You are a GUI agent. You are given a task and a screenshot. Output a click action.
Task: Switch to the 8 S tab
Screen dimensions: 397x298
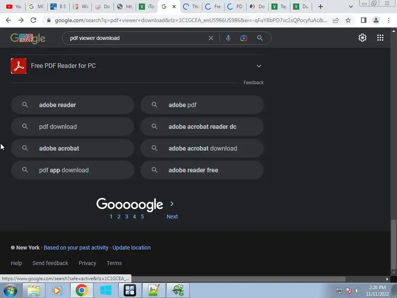pos(58,7)
